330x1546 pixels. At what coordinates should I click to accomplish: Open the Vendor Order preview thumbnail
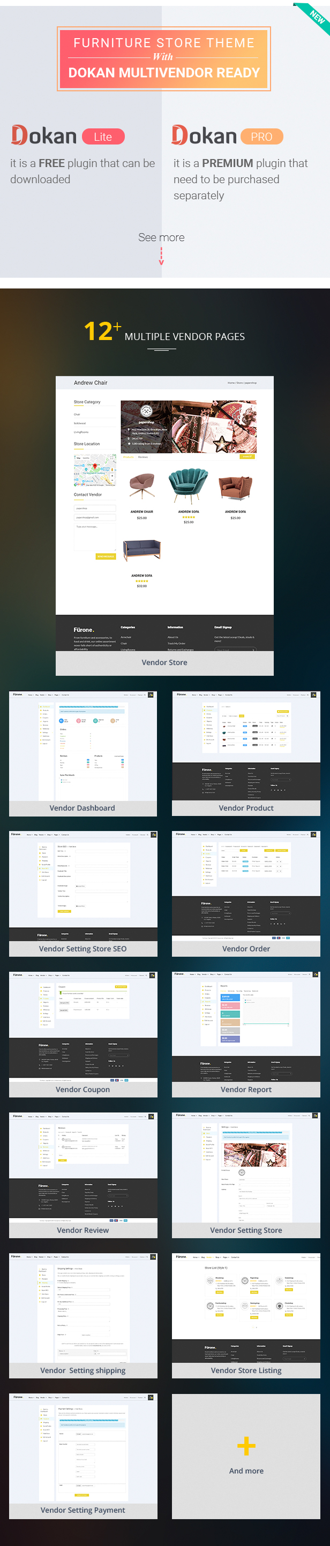pos(246,894)
